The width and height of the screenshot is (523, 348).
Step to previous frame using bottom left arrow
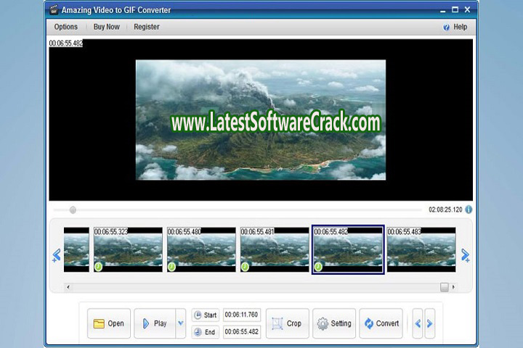(x=417, y=323)
